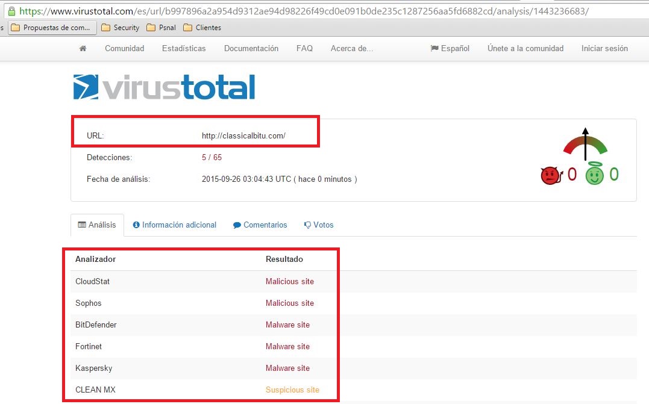The image size is (649, 404).
Task: Open Propuestas de com... bookmark folder
Action: [51, 28]
